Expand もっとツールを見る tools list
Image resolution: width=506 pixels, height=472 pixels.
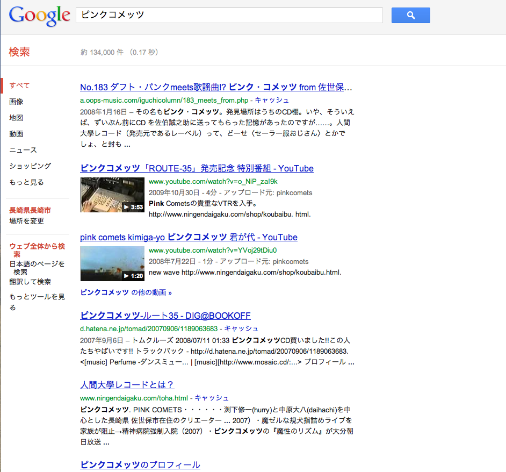pos(37,302)
